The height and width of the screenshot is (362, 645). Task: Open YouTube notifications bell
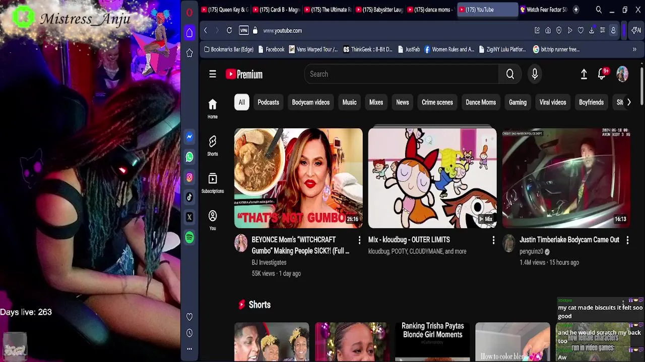602,74
